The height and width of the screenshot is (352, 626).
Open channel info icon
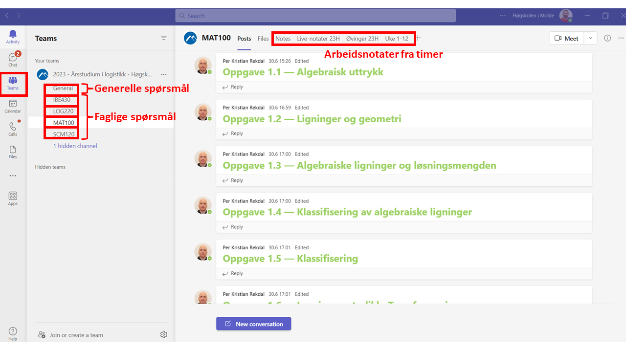pos(607,38)
